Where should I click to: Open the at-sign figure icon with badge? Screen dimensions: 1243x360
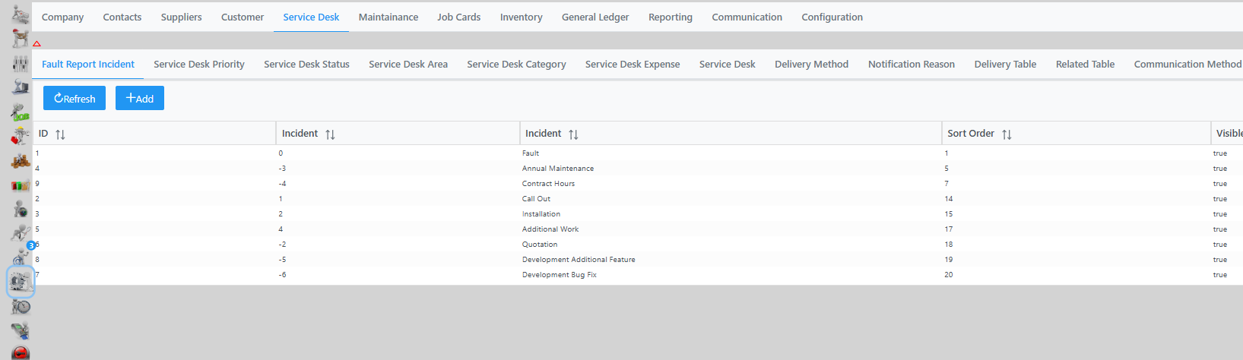pyautogui.click(x=21, y=256)
